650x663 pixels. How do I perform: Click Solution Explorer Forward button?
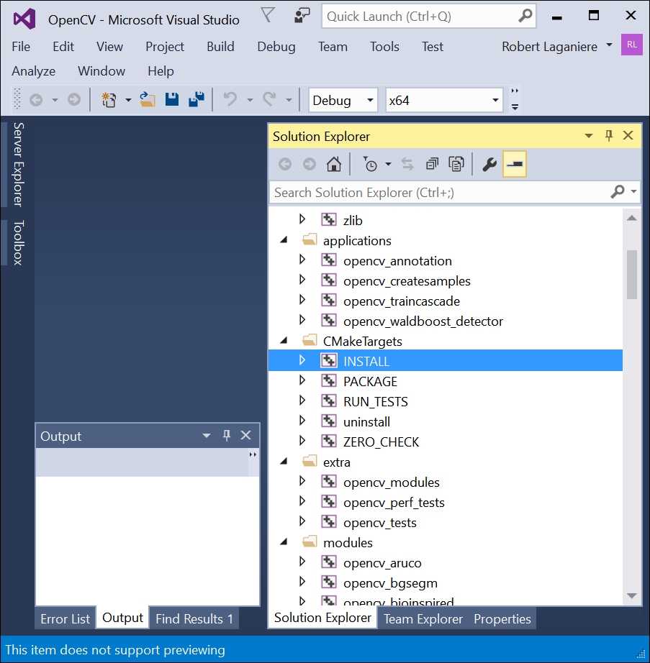(x=310, y=164)
